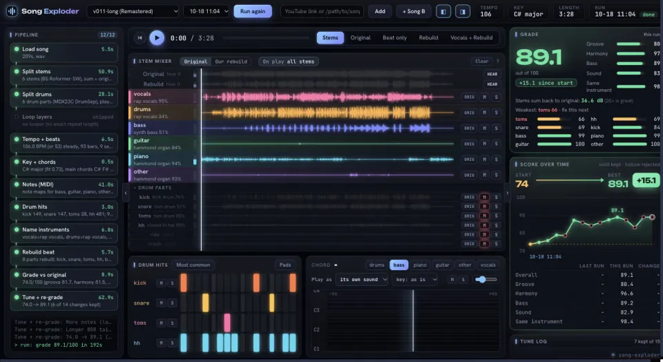Mute the vocals stem
Screen dimensions: 663x362
pos(485,97)
